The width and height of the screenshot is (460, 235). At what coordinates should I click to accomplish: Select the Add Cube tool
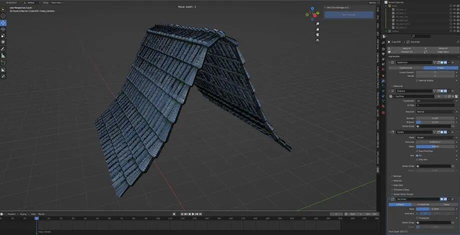tap(3, 63)
